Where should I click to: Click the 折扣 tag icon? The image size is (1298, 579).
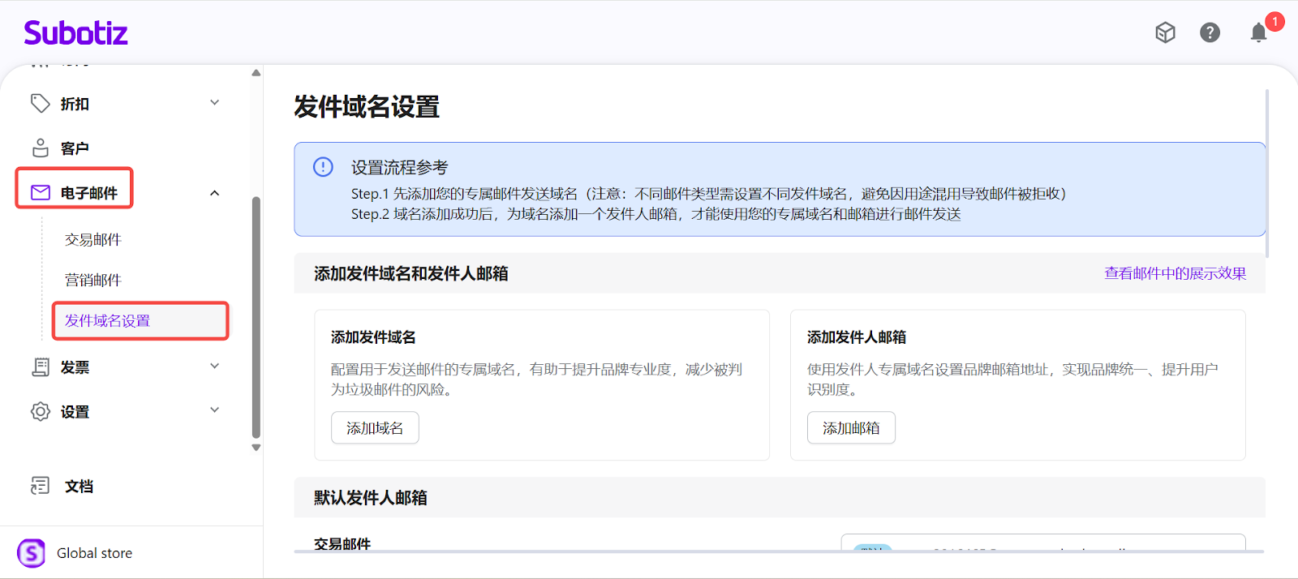coord(40,103)
